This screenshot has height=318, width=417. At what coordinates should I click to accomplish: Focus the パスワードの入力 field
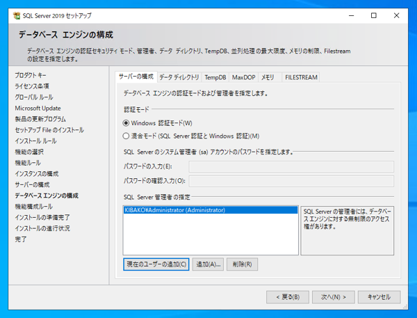(x=291, y=166)
